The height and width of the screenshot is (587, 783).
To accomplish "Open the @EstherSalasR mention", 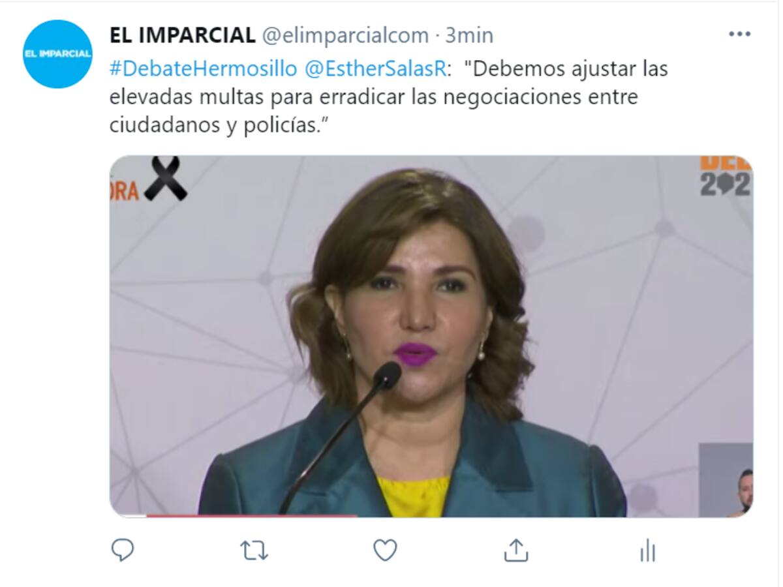I will coord(376,68).
